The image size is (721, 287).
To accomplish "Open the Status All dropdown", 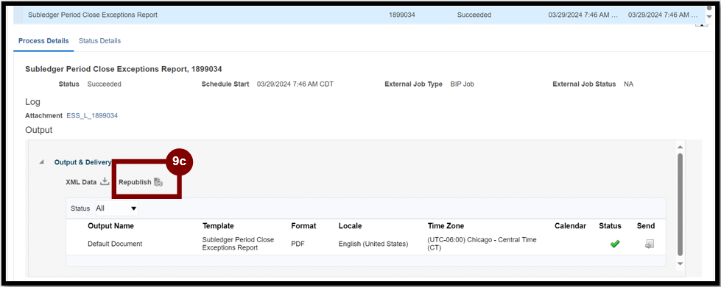I will [x=116, y=208].
